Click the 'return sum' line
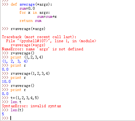 point(30,21)
